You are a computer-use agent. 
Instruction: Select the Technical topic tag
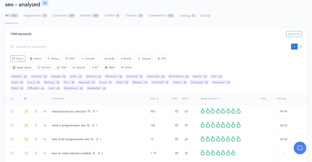pos(111,76)
